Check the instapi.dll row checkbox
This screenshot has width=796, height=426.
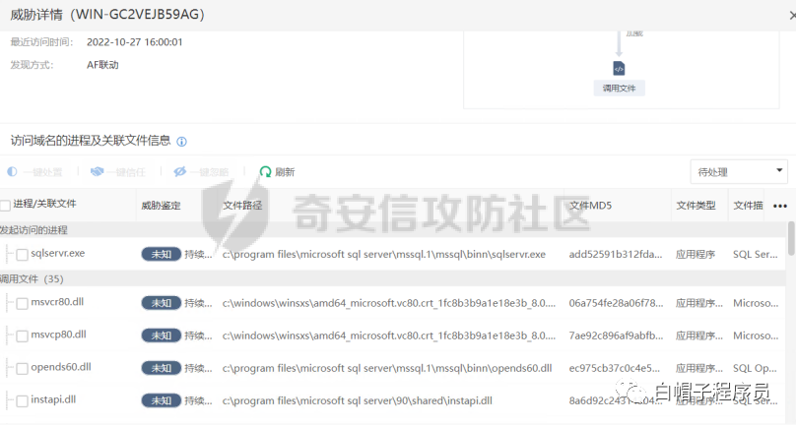[22, 401]
